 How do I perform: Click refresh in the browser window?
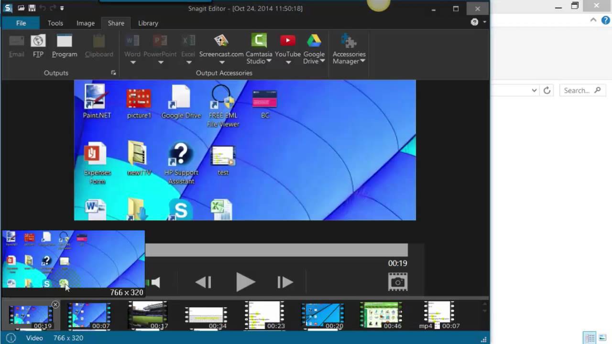click(x=547, y=90)
